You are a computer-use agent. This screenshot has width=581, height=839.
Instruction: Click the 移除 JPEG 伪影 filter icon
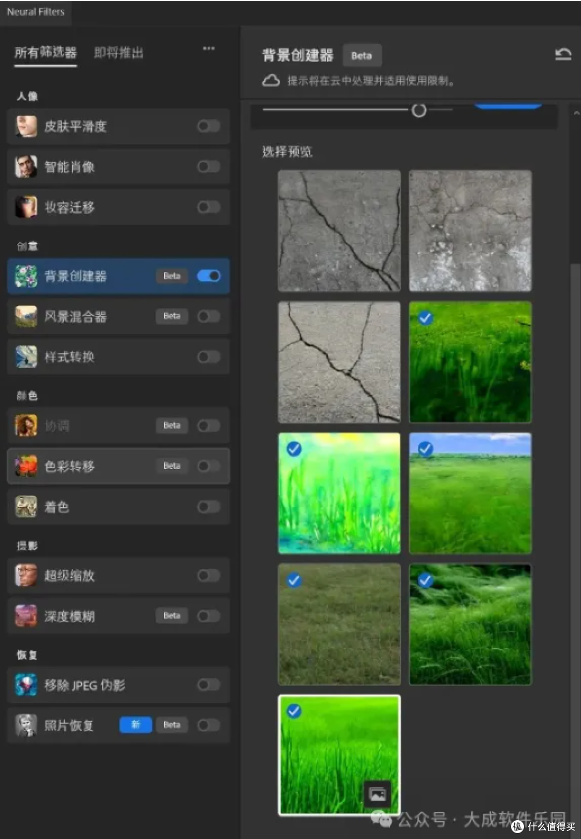click(26, 685)
